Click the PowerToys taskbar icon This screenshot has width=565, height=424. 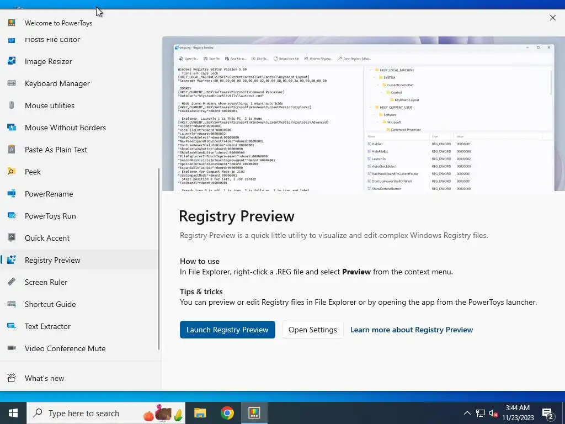point(254,413)
